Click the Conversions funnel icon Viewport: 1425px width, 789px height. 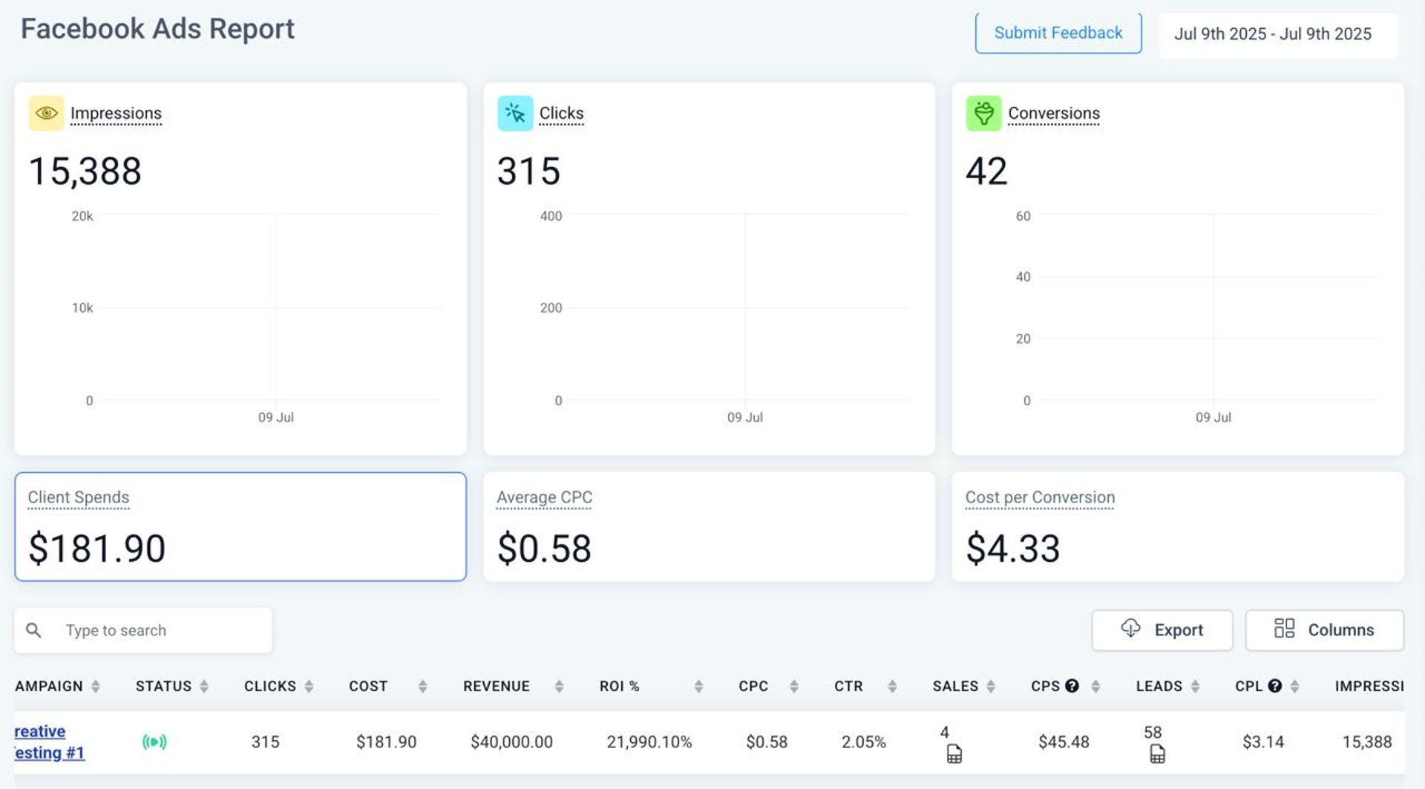pos(983,114)
